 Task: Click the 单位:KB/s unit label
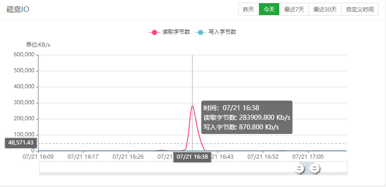click(38, 45)
